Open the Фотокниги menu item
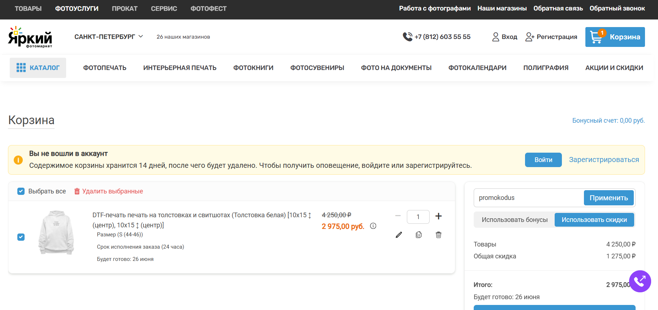Viewport: 658px width, 310px height. pyautogui.click(x=253, y=68)
